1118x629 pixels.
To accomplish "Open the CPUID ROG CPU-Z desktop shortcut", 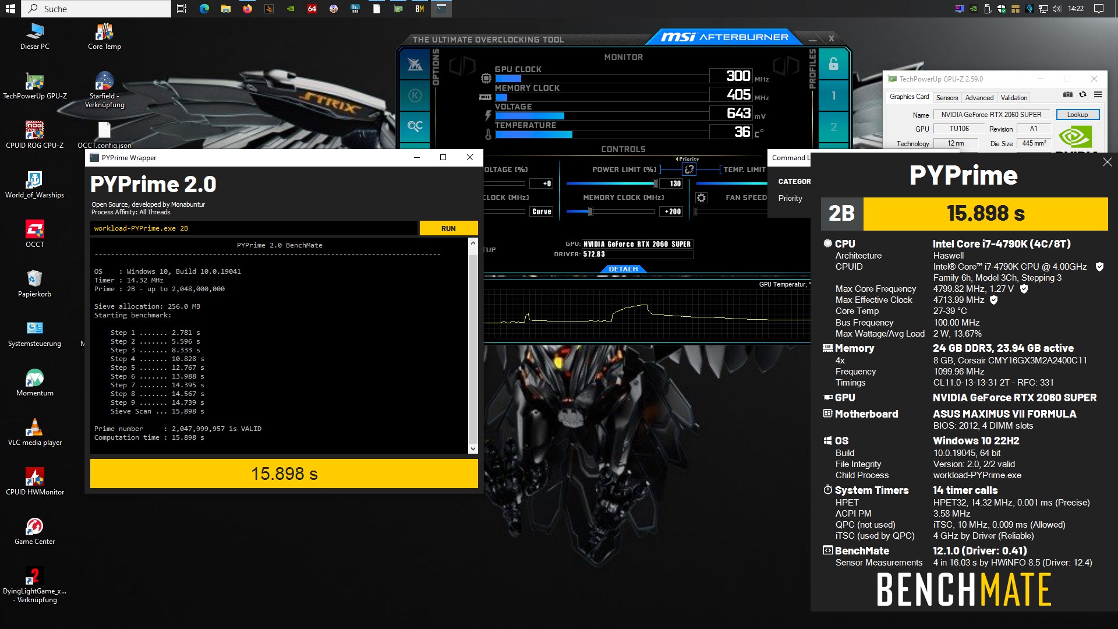I will [34, 135].
